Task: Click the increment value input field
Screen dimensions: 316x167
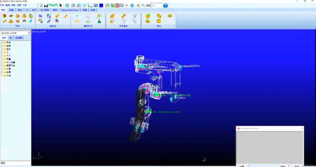Action: (x=155, y=5)
